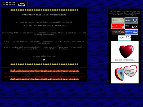Click the 'YOYOYOYOYO WHAT IT IS' heading

click(x=44, y=15)
